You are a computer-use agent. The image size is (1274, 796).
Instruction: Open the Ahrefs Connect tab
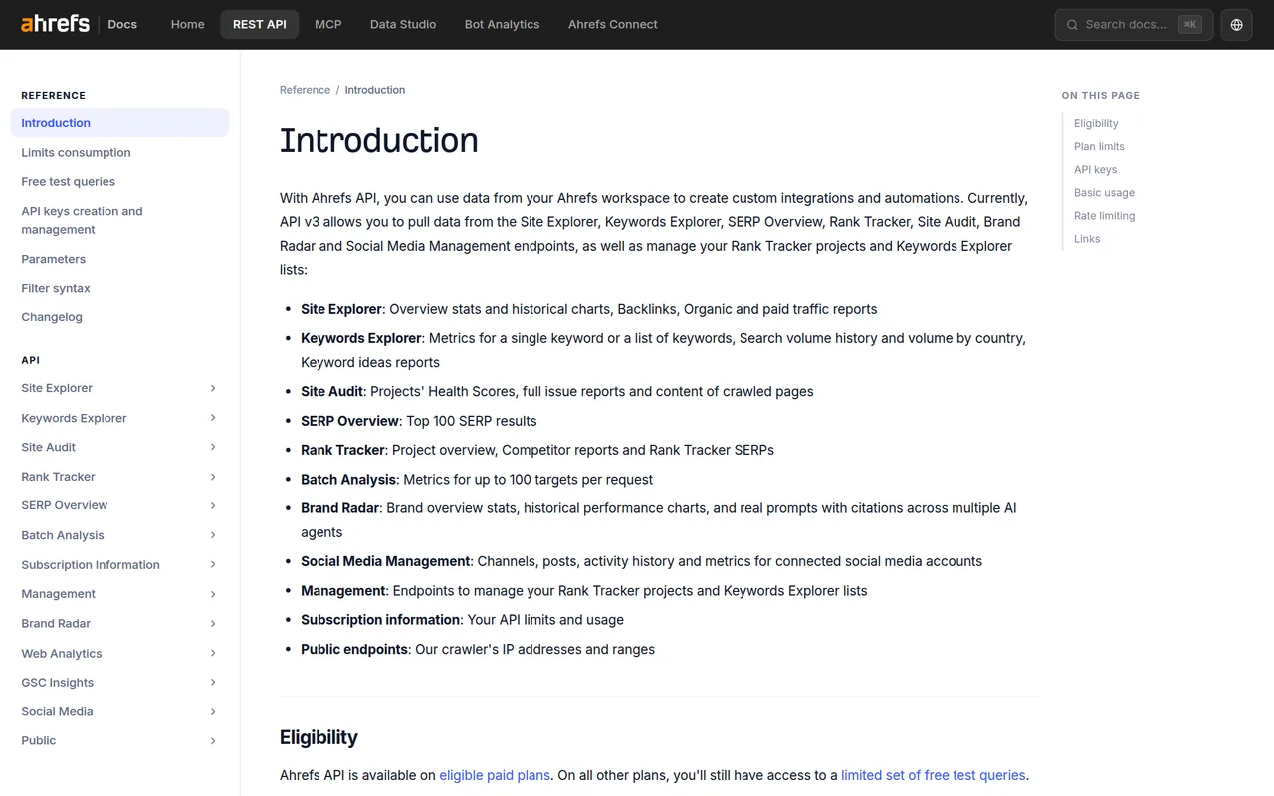pos(613,24)
